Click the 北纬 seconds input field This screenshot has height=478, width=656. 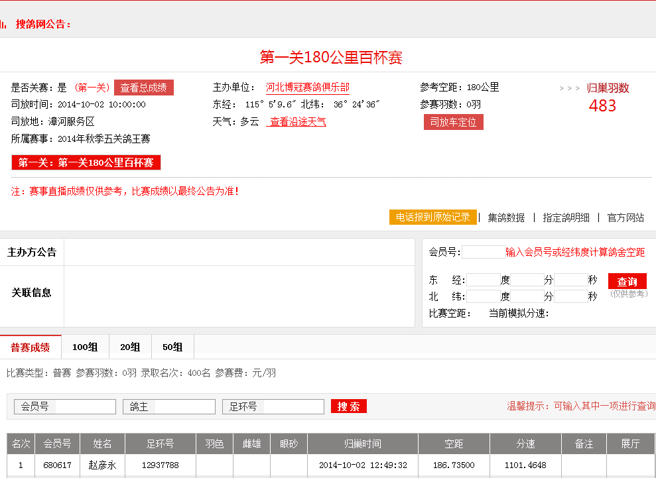pos(570,296)
